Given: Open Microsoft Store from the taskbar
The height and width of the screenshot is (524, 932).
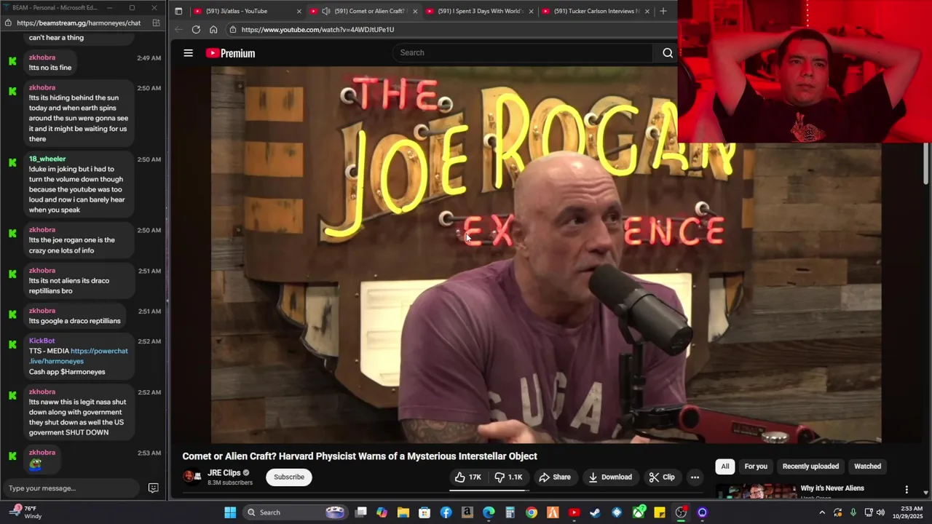Looking at the screenshot, I should 424,512.
